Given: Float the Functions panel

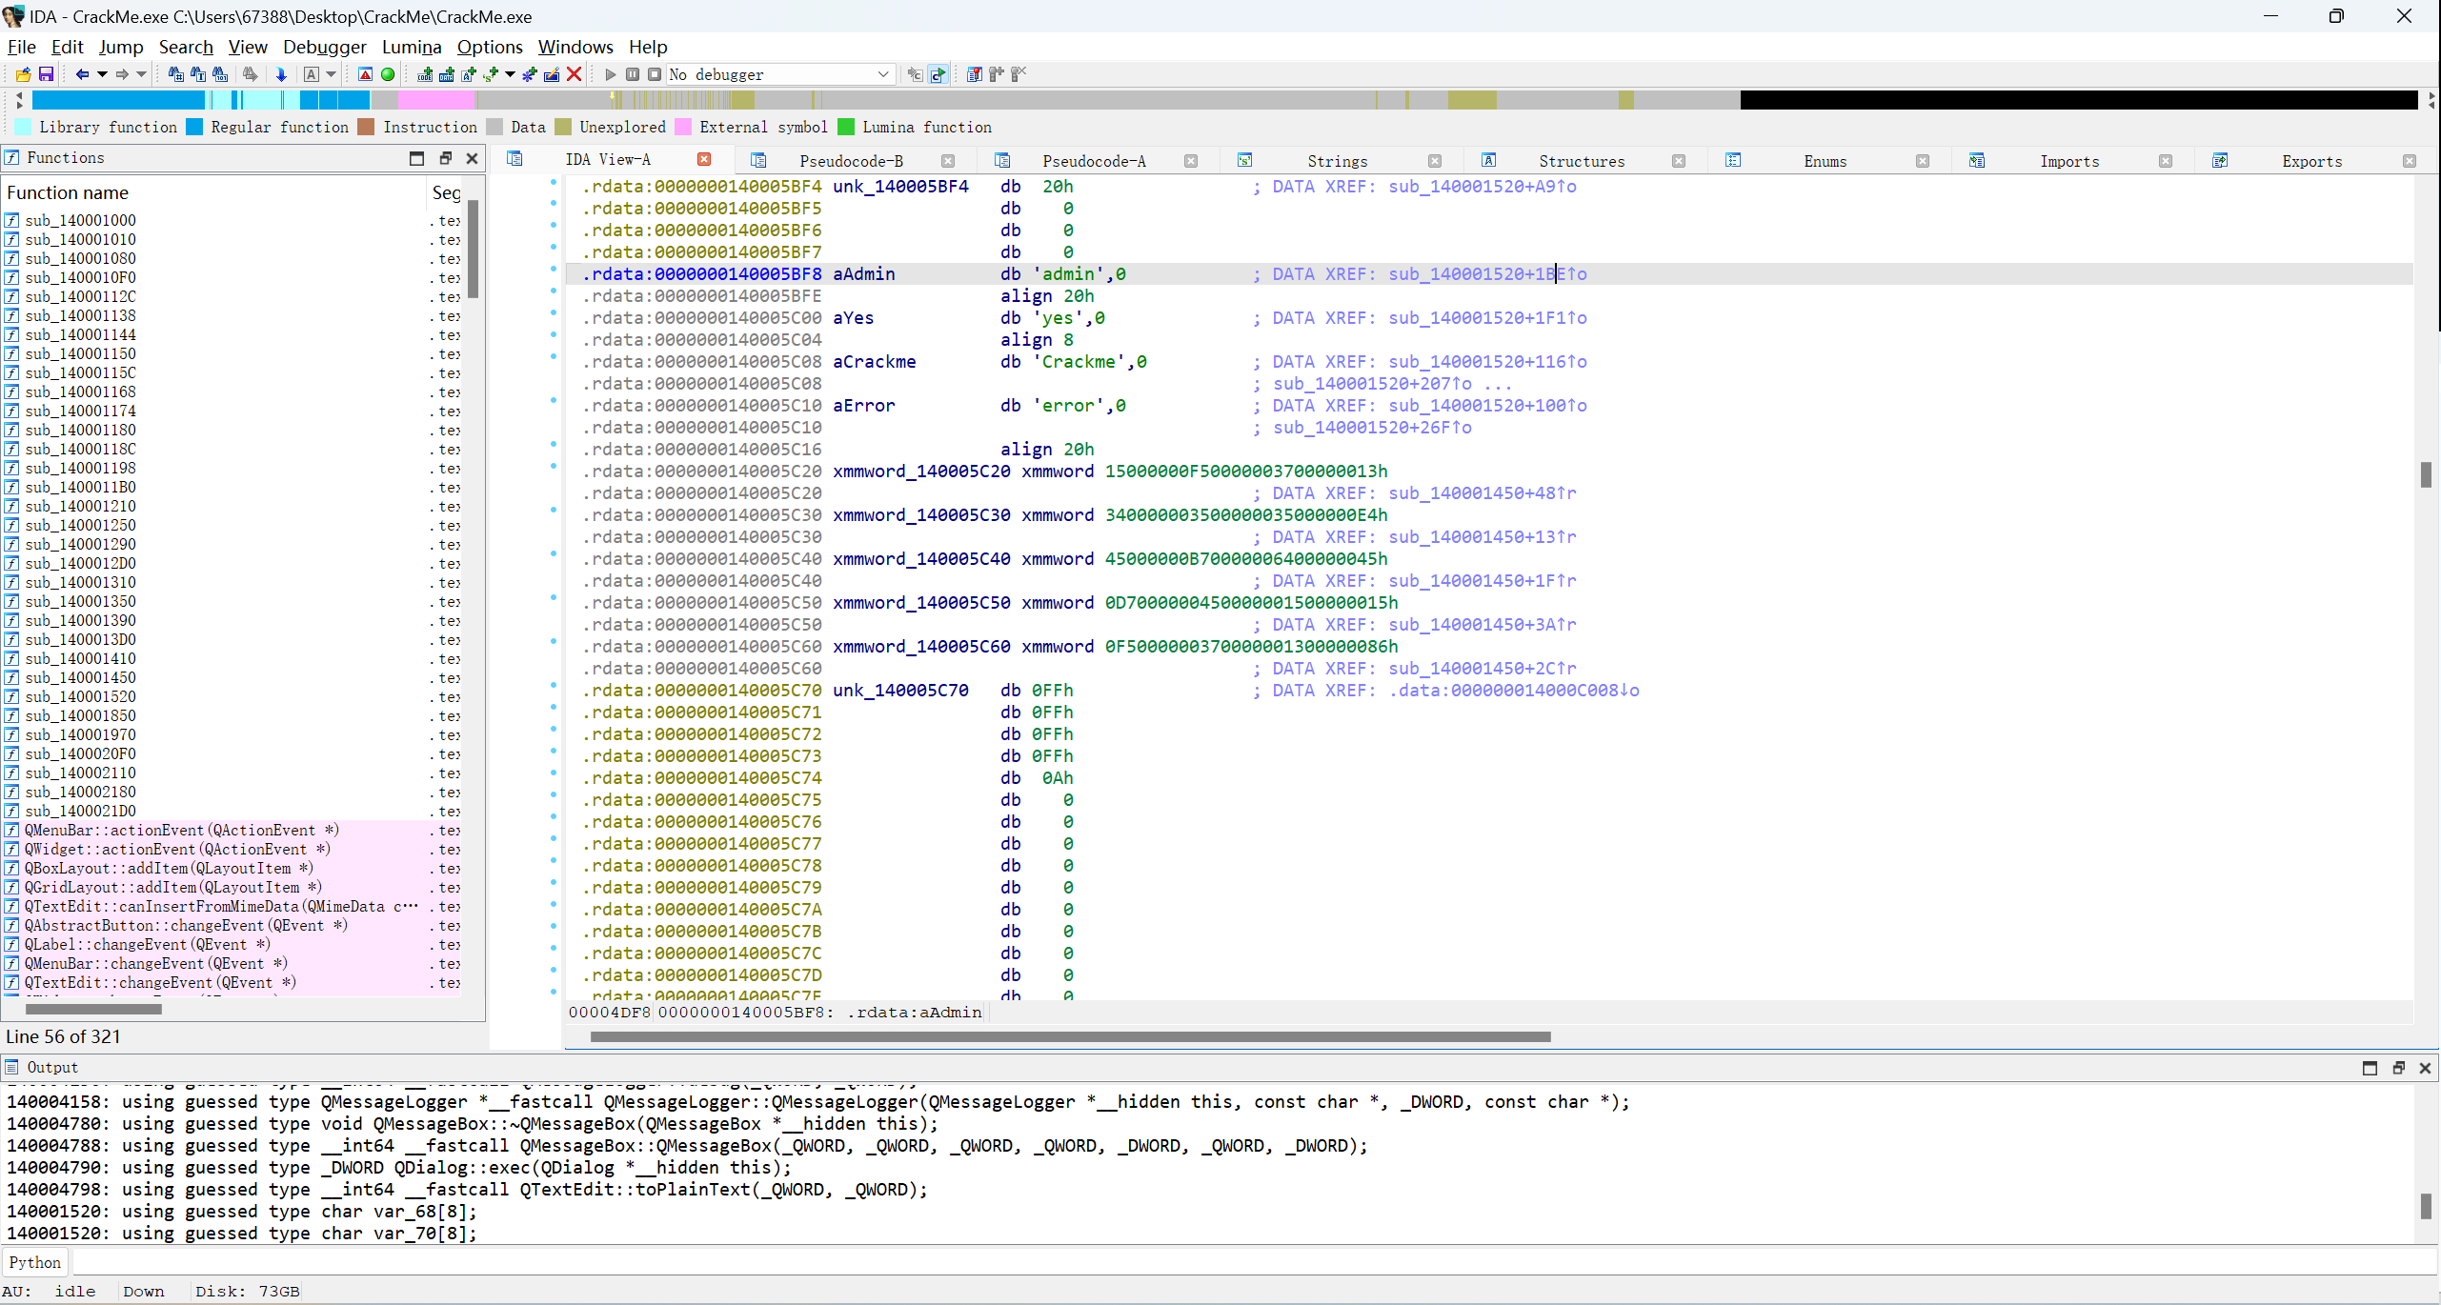Looking at the screenshot, I should click(445, 158).
